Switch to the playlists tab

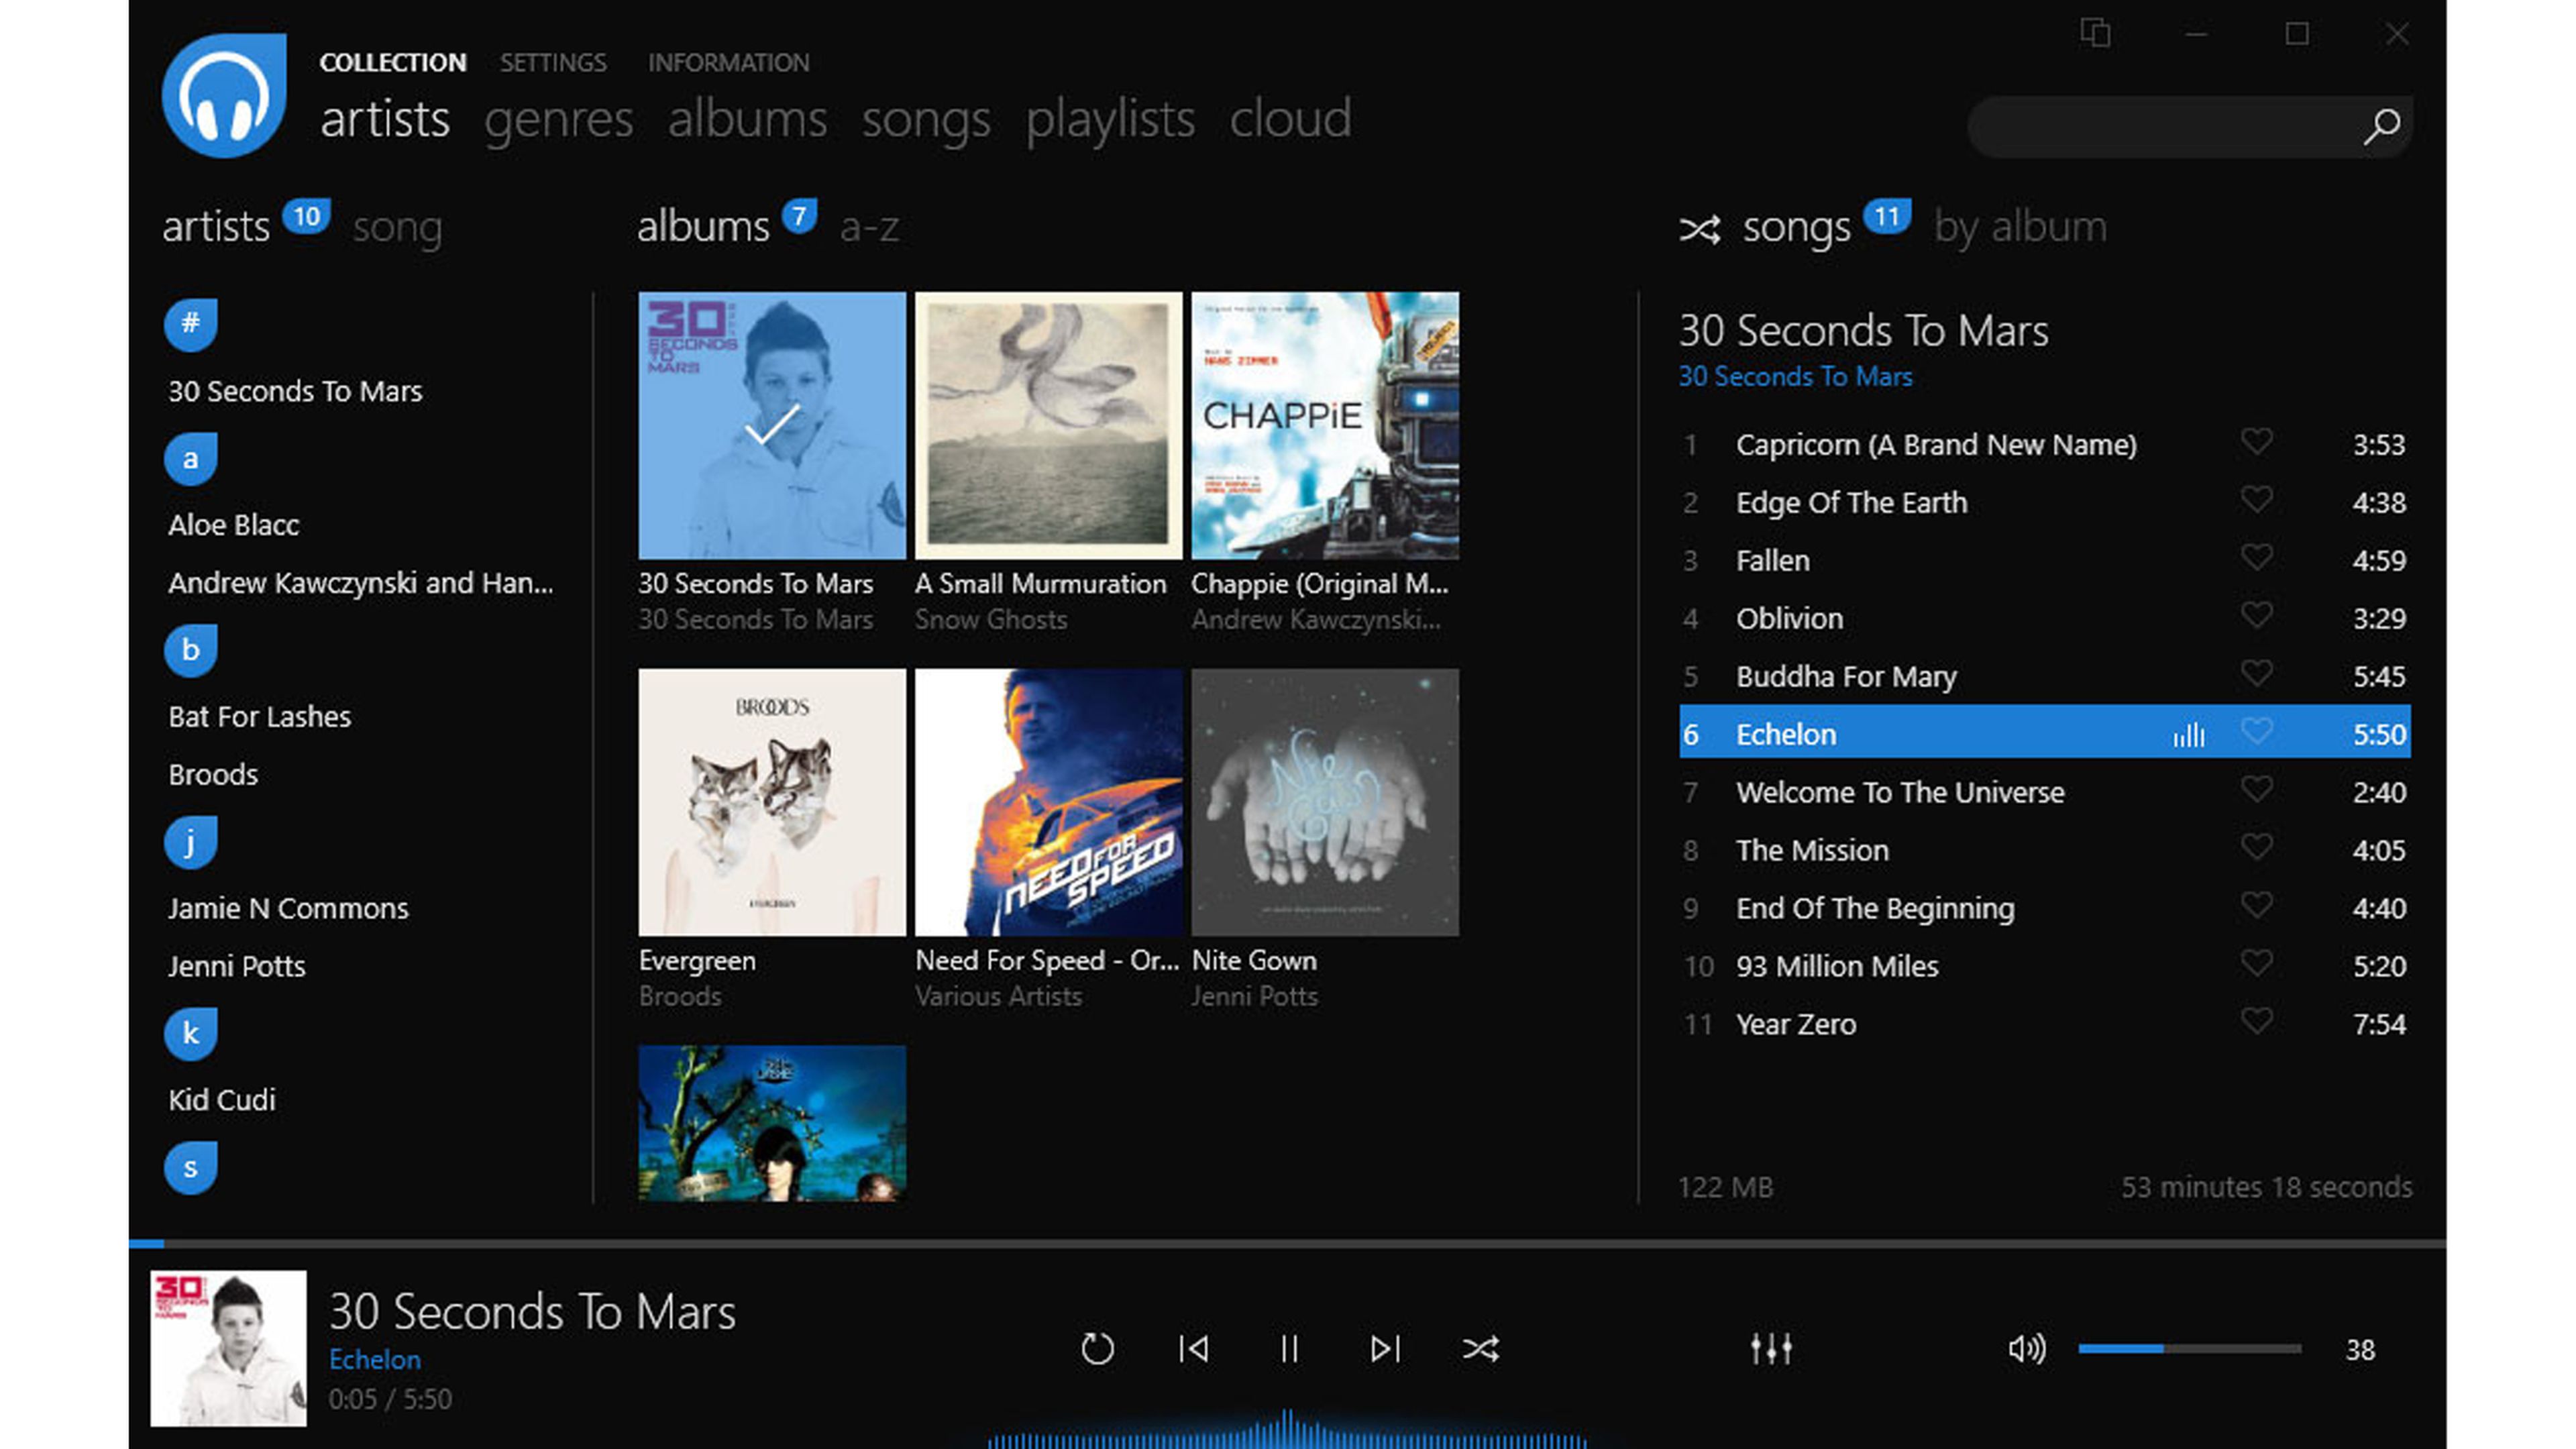click(x=1110, y=120)
